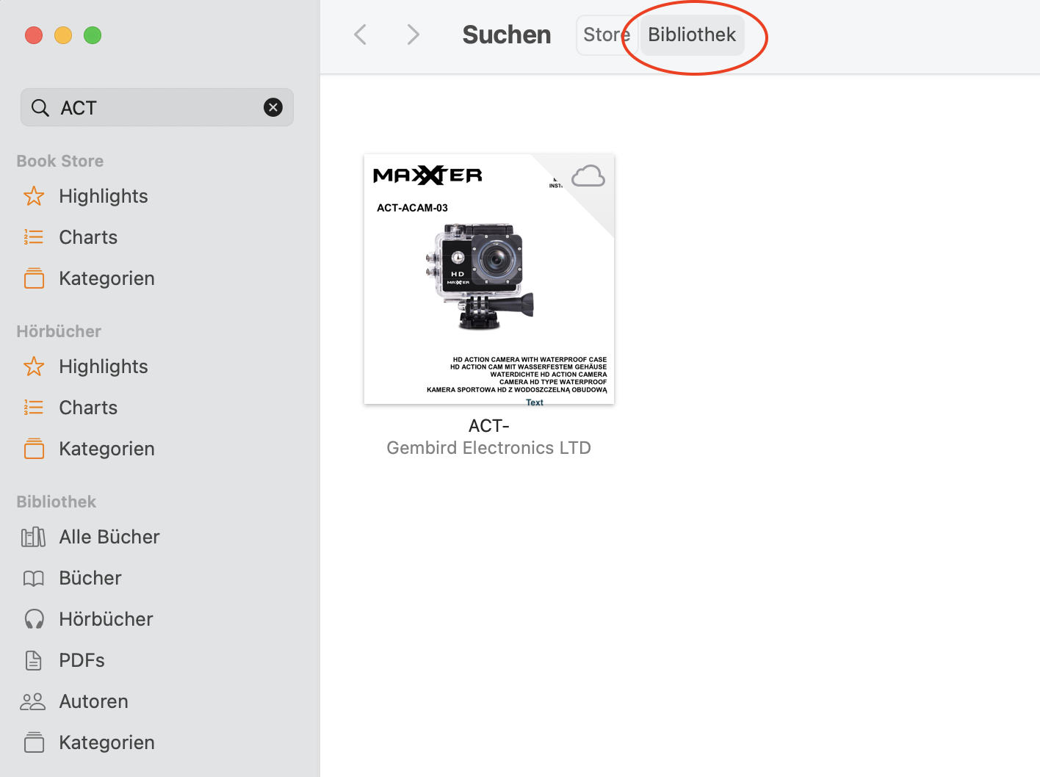The image size is (1040, 777).
Task: Click the iCloud download icon on cover
Action: [x=588, y=176]
